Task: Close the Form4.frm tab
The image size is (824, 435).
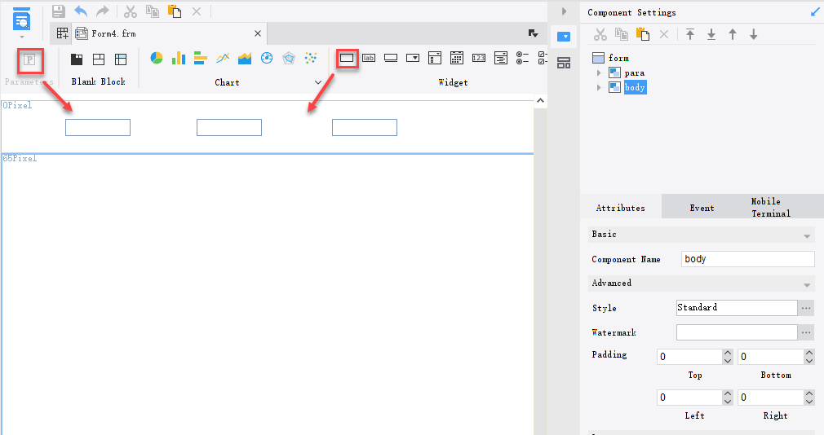Action: point(258,33)
